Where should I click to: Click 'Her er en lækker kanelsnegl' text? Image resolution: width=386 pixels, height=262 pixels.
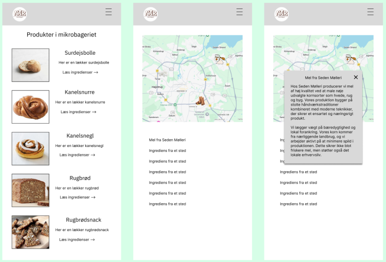pyautogui.click(x=79, y=146)
